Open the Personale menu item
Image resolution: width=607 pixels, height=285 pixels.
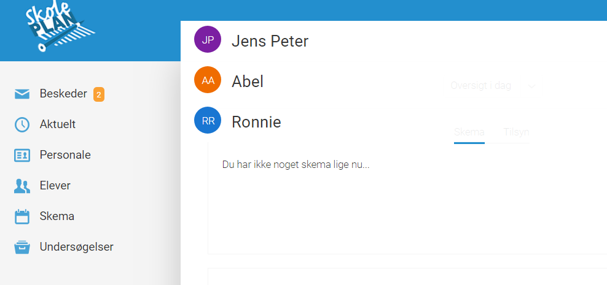[65, 155]
